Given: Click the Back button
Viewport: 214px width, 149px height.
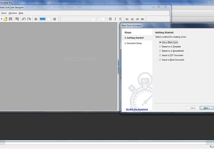Looking at the screenshot, I should click(x=192, y=108).
